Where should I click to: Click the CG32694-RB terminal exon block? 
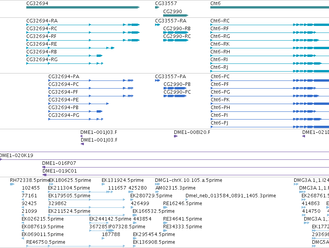99,56
